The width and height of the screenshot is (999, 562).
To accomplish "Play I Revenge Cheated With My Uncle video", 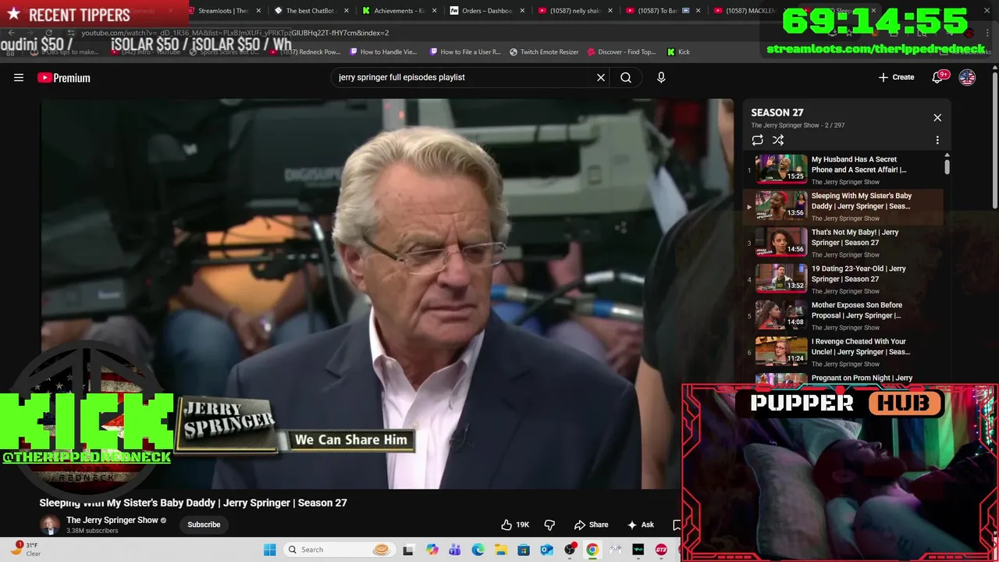I will 843,352.
